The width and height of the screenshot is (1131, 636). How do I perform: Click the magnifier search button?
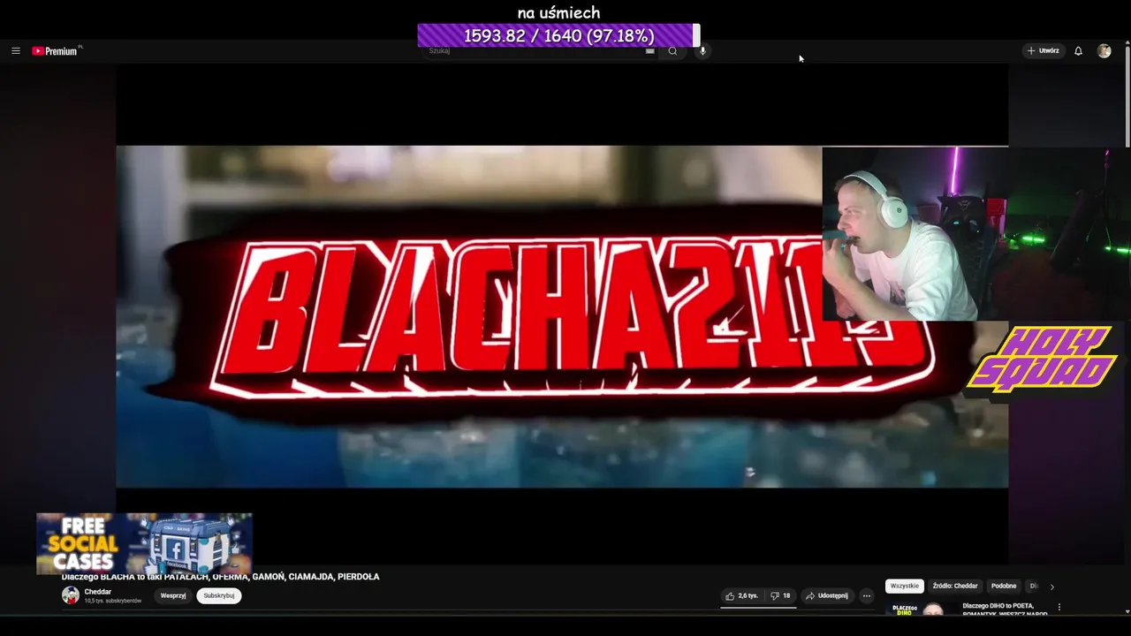(672, 51)
